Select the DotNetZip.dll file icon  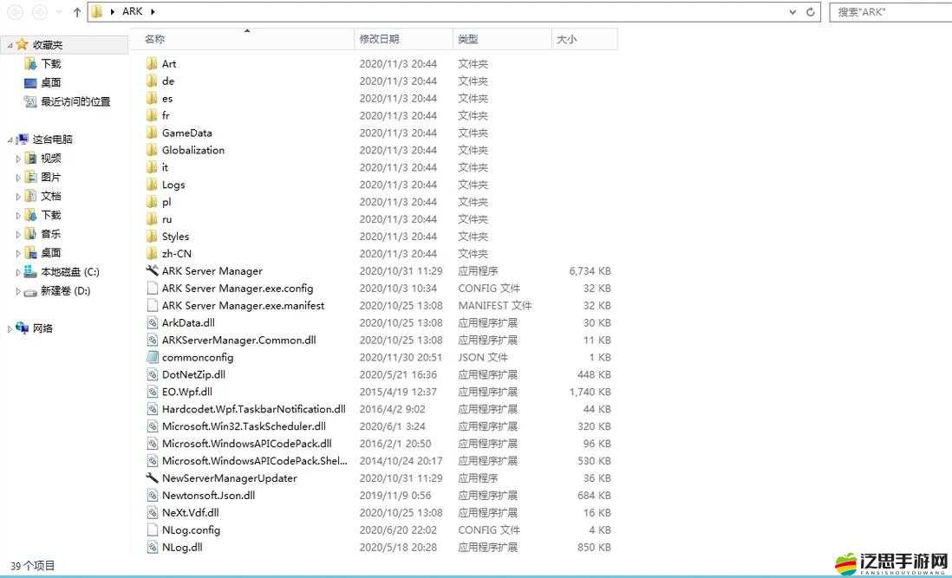click(x=153, y=374)
